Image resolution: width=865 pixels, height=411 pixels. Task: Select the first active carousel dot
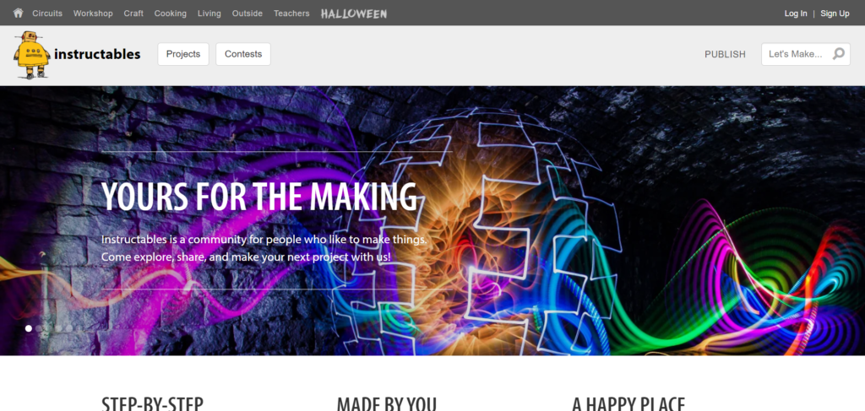pyautogui.click(x=29, y=328)
